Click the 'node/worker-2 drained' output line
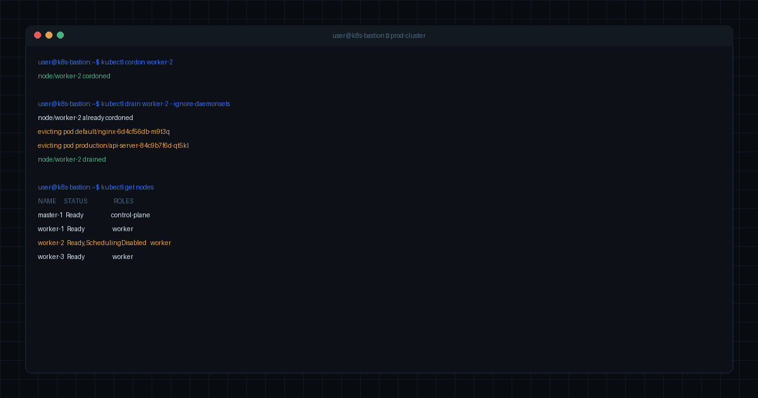 (x=72, y=159)
